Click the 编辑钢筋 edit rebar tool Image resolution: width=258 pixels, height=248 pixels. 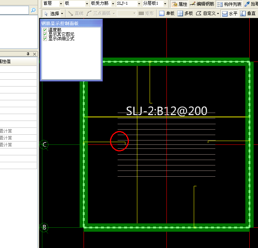click(x=202, y=4)
